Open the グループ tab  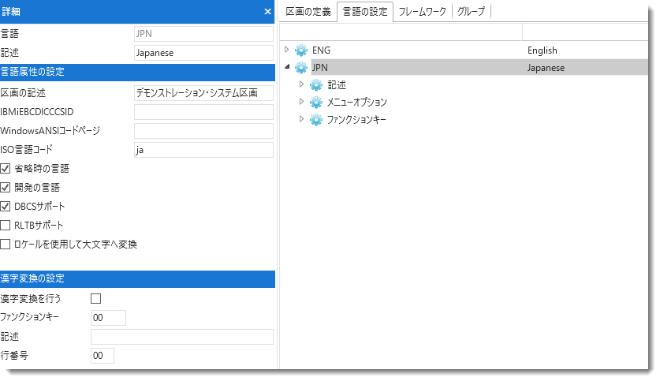click(x=472, y=11)
